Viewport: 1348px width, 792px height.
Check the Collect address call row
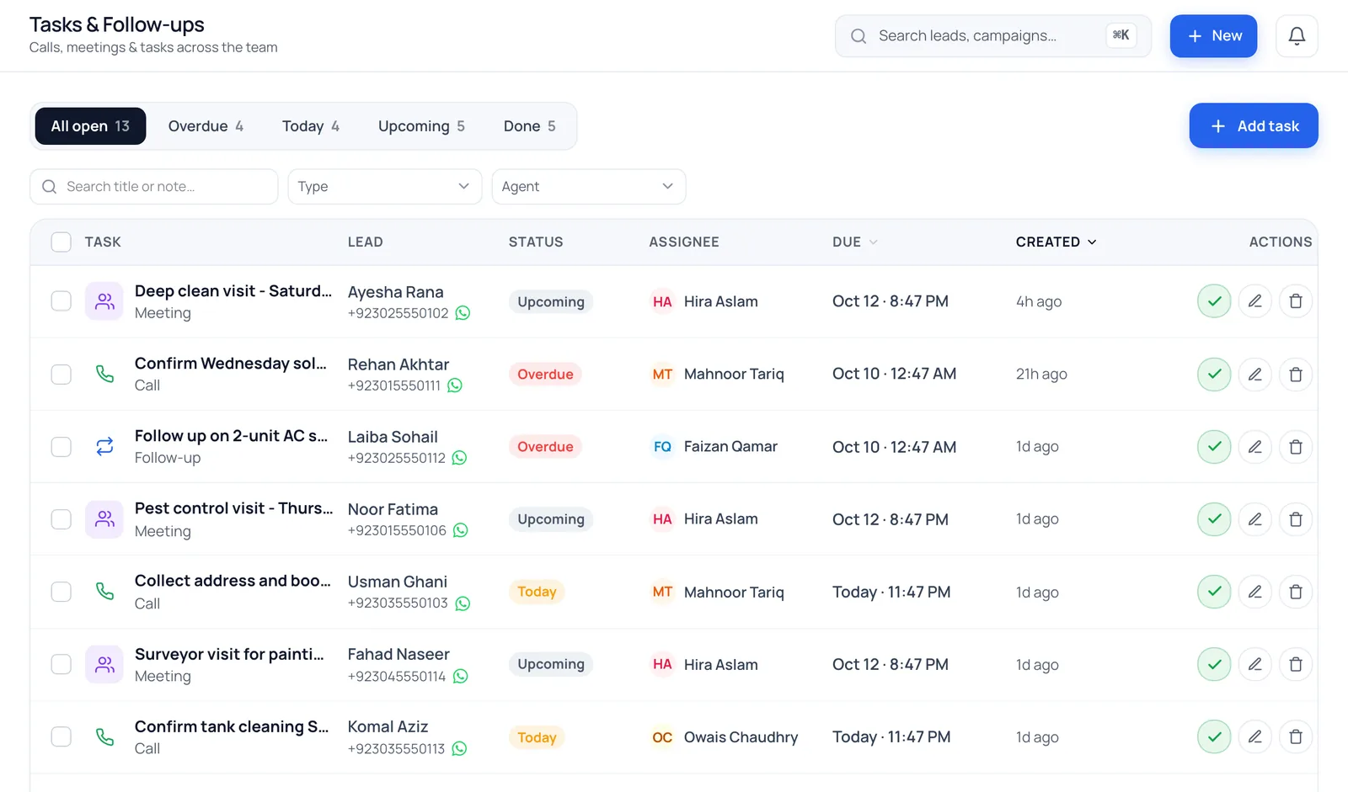[61, 592]
